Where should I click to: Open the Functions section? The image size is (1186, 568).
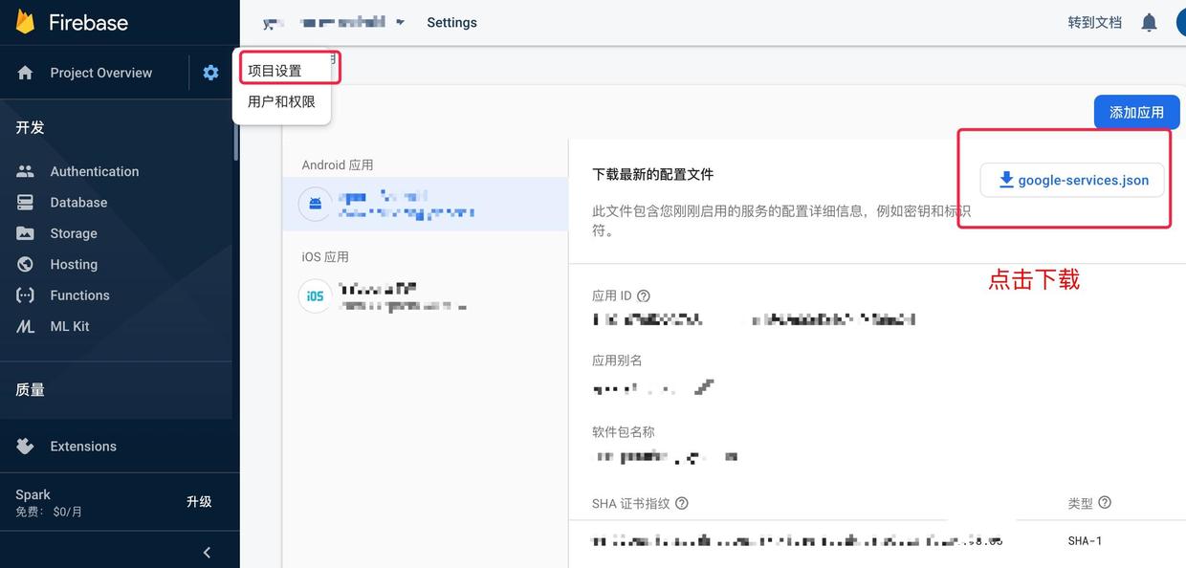[79, 295]
